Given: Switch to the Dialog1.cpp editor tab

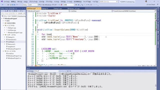Looking at the screenshot, I should point(58,8).
